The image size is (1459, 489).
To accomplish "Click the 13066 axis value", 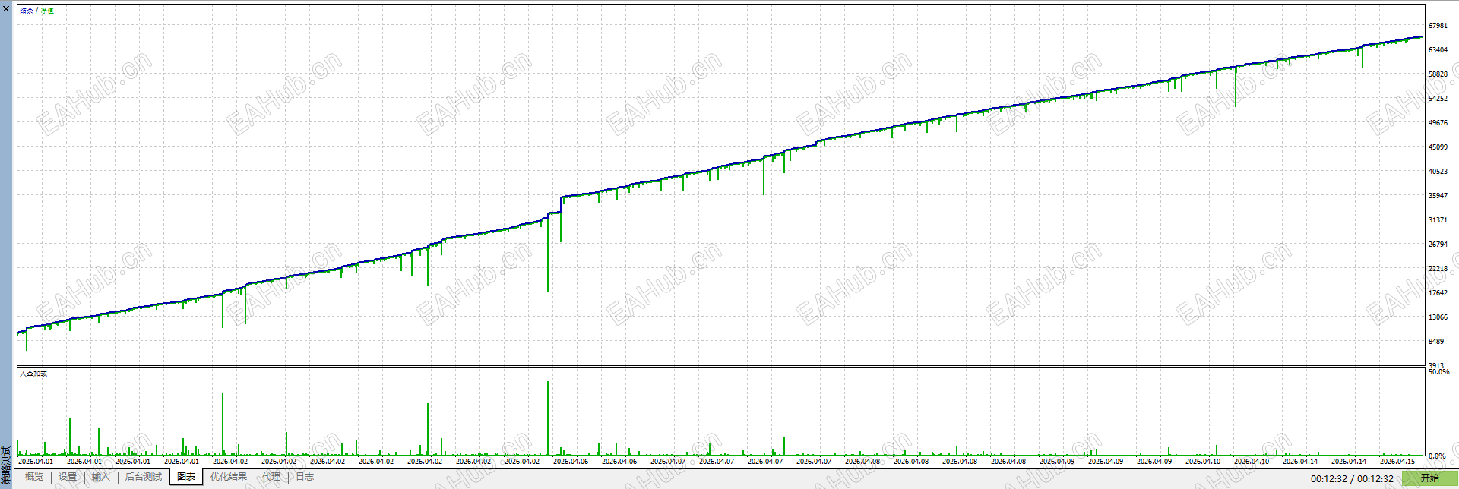I will (1438, 317).
